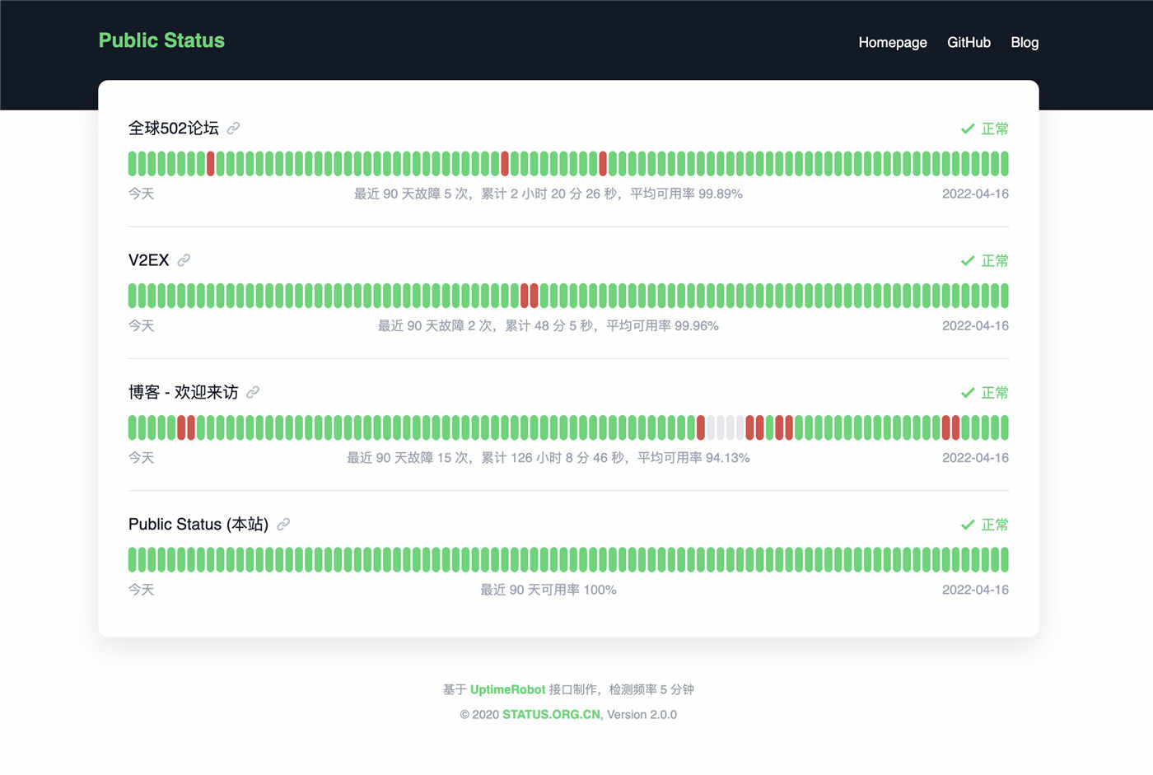The image size is (1153, 775).
Task: Click a red outage bar in 全球502论坛 row
Action: click(212, 163)
